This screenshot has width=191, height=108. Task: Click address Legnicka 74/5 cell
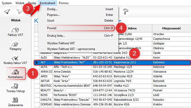click(x=133, y=81)
